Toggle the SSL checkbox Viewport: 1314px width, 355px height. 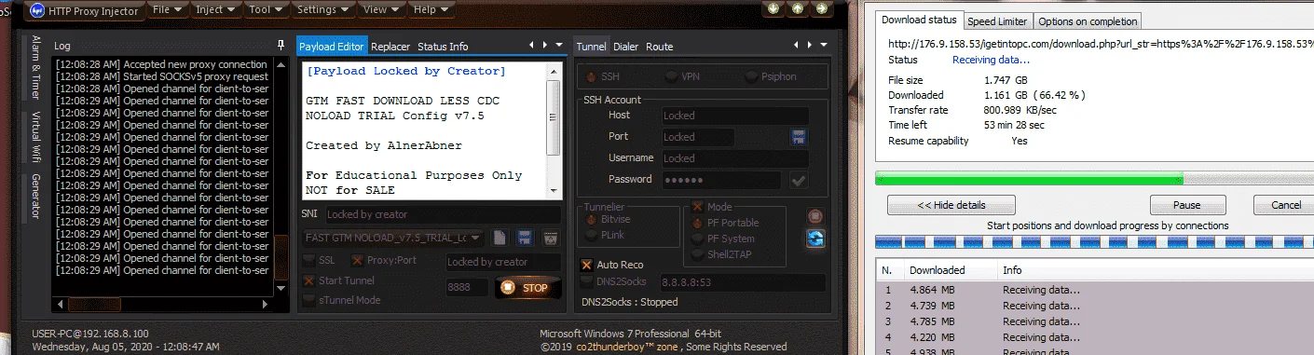click(x=309, y=261)
